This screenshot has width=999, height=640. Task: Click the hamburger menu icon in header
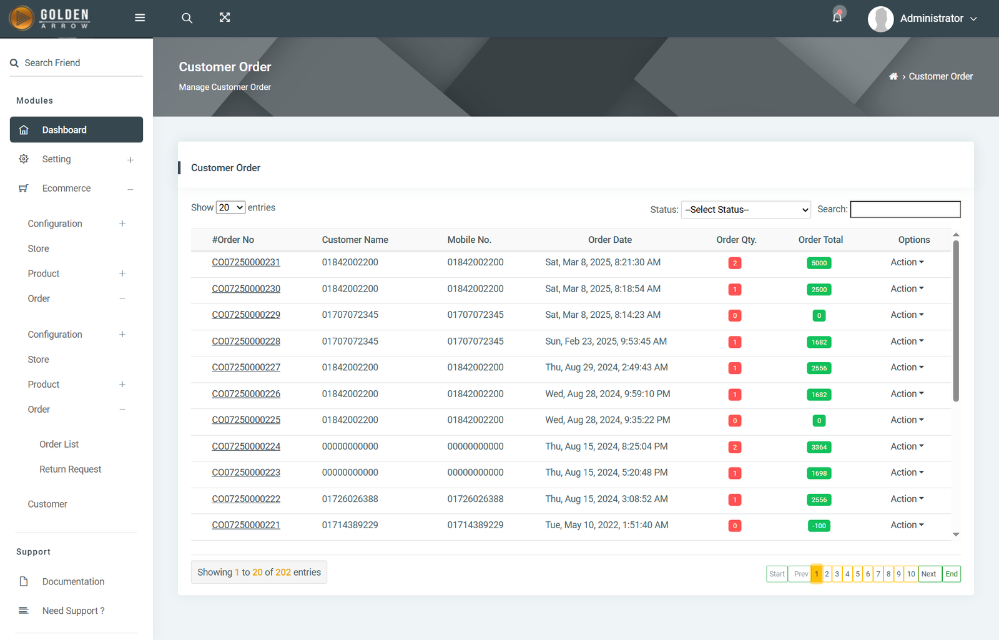[x=140, y=17]
